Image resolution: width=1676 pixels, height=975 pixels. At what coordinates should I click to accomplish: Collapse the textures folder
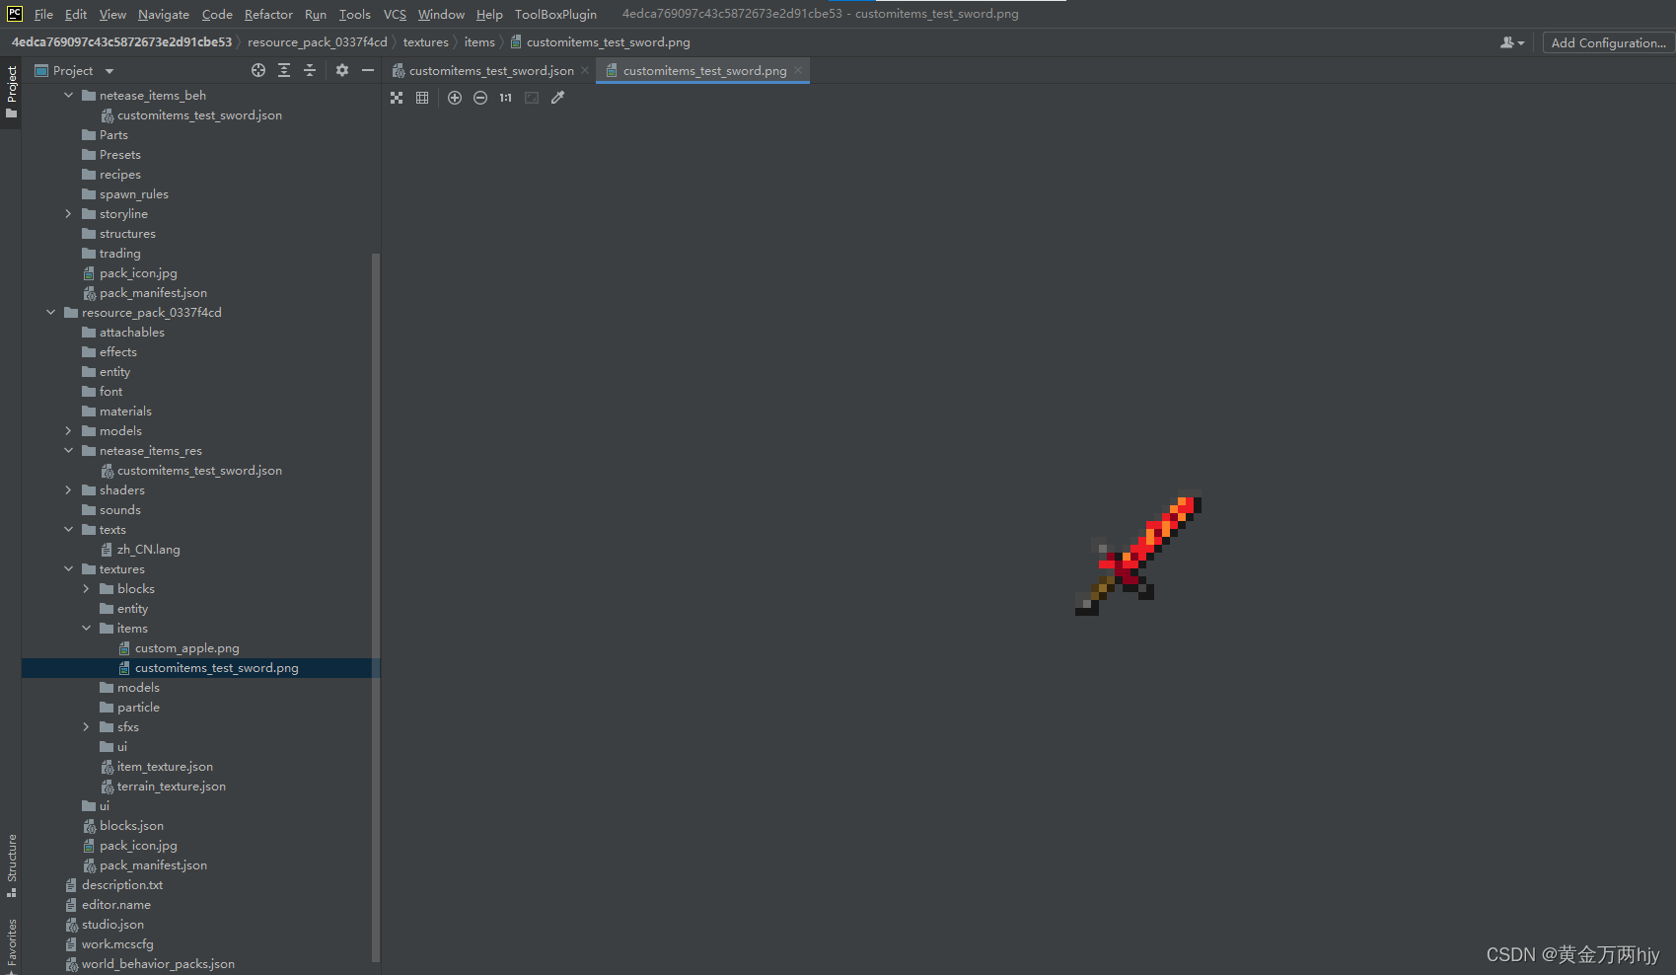point(68,568)
